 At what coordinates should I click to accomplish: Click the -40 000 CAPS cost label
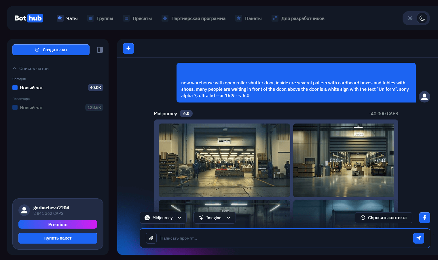[x=384, y=114]
